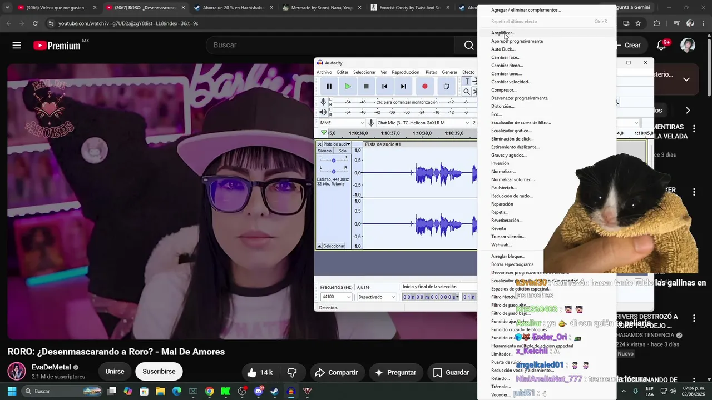Select the Cambiar tono... effect
Viewport: 712px width, 400px height.
click(547, 74)
